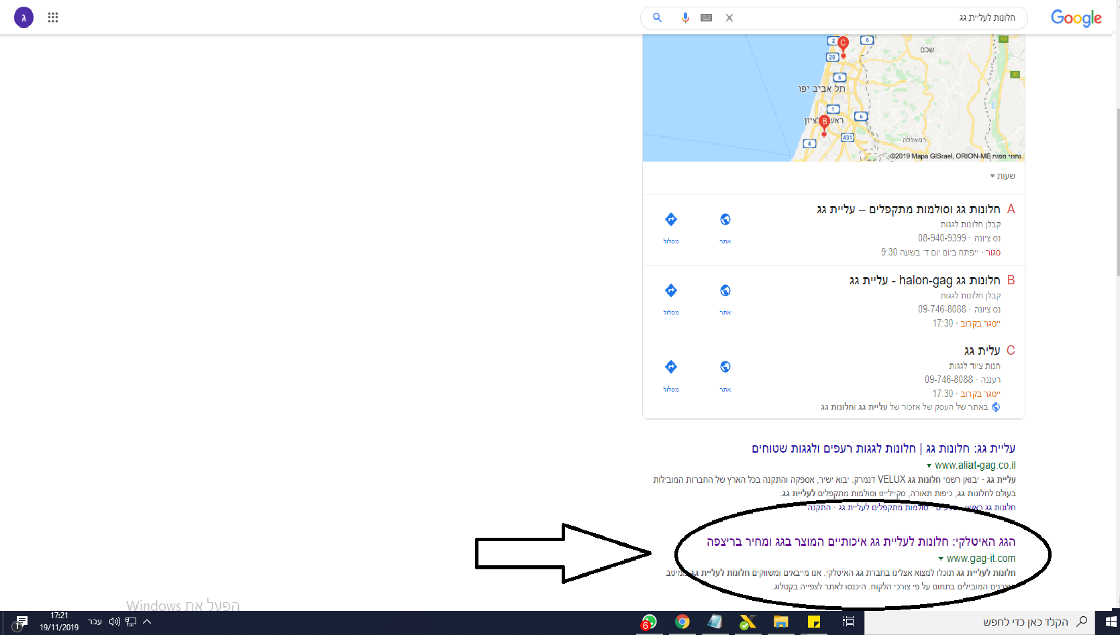This screenshot has height=635, width=1120.
Task: Open website for listing A
Action: coord(725,228)
